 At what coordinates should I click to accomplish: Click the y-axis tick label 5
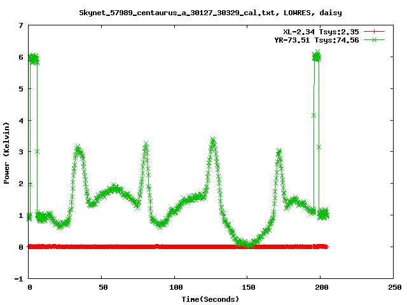21,89
